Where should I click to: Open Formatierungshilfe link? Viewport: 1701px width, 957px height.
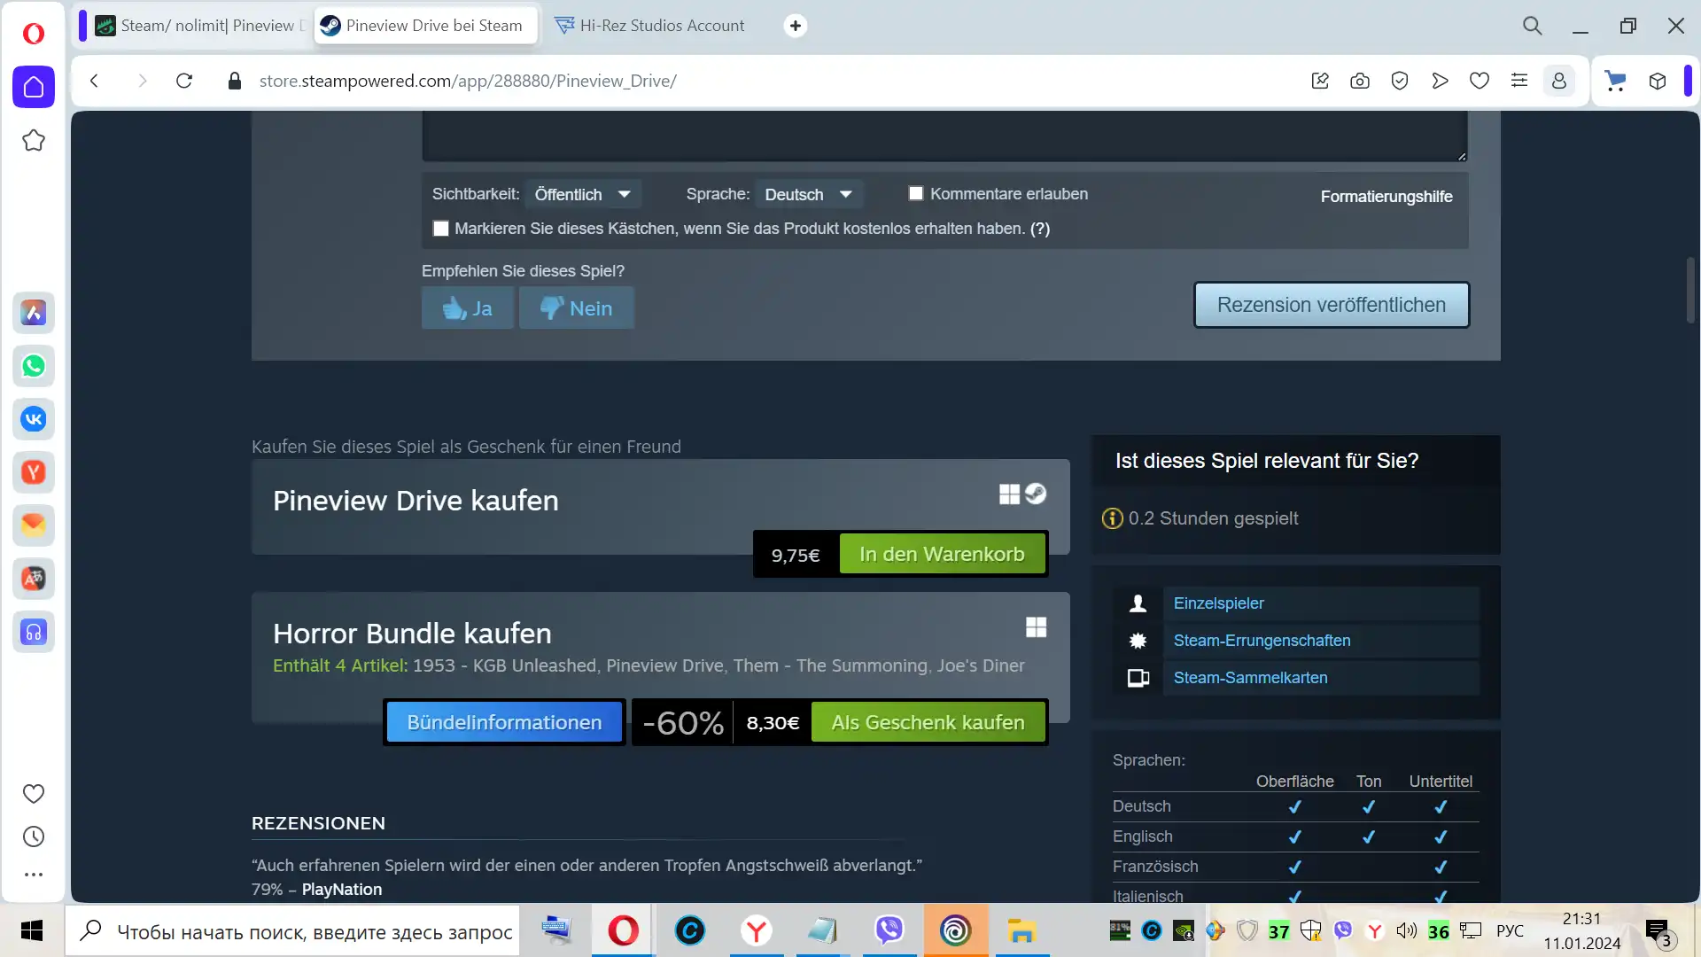(x=1386, y=196)
